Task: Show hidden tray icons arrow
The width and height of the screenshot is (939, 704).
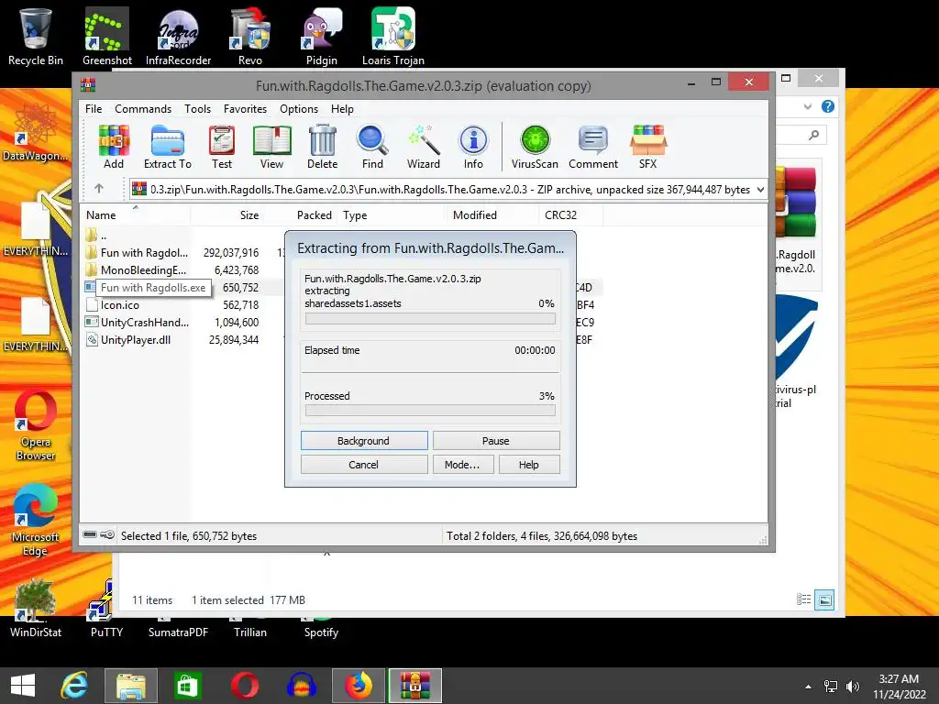Action: click(809, 687)
